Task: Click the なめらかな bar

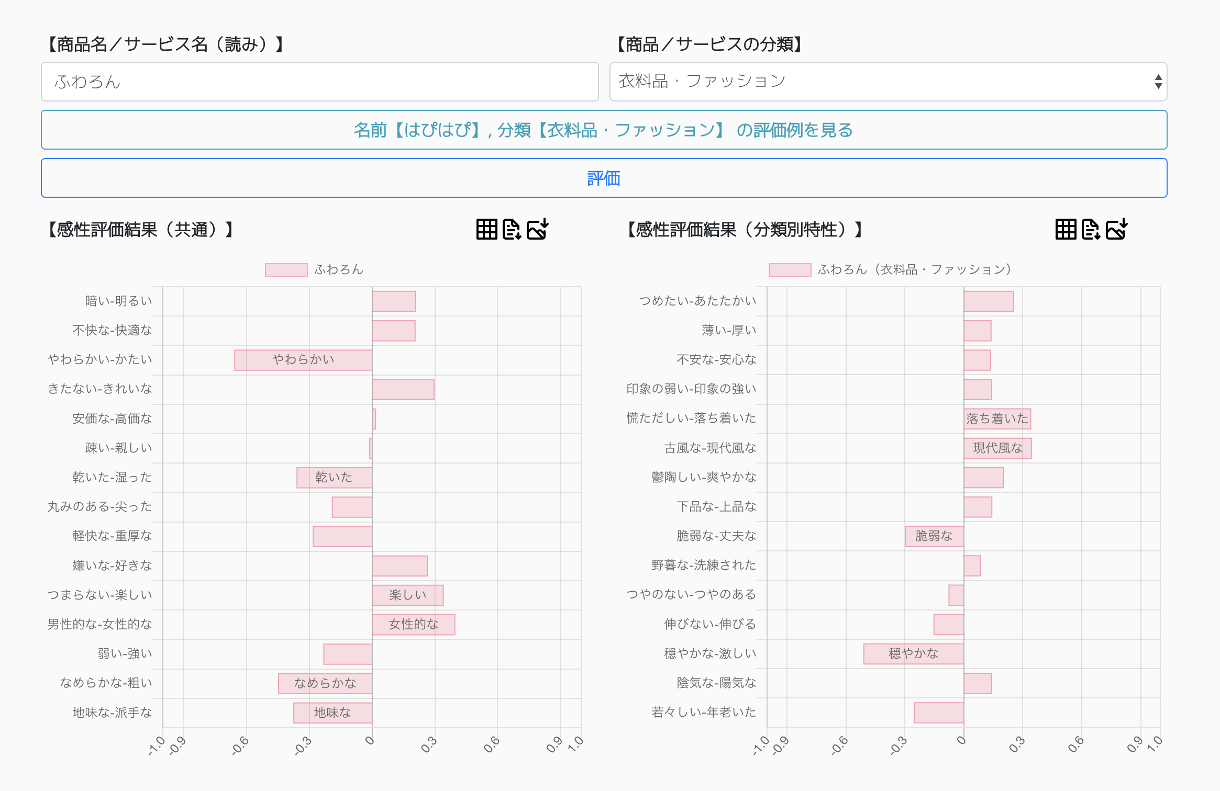Action: (325, 683)
